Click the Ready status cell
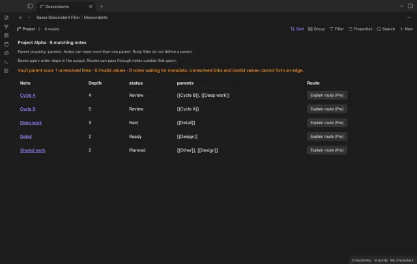The image size is (417, 264). (x=136, y=137)
